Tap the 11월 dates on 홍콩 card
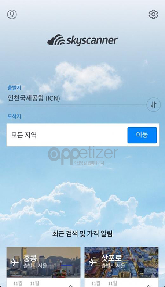The image size is (165, 287). (x=26, y=284)
